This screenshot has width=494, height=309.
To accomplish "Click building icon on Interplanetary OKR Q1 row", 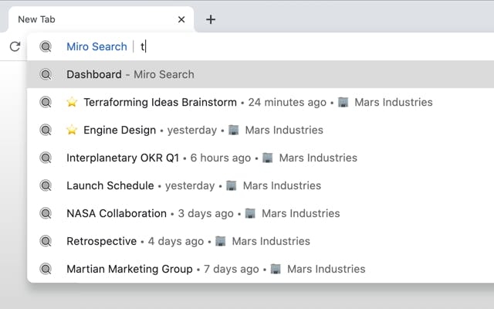I will tap(268, 158).
